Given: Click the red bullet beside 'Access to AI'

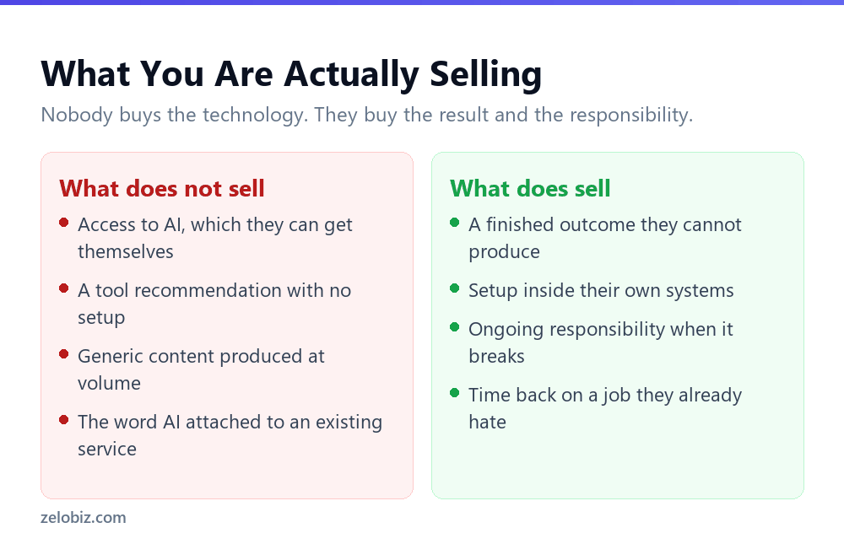Looking at the screenshot, I should [x=63, y=222].
